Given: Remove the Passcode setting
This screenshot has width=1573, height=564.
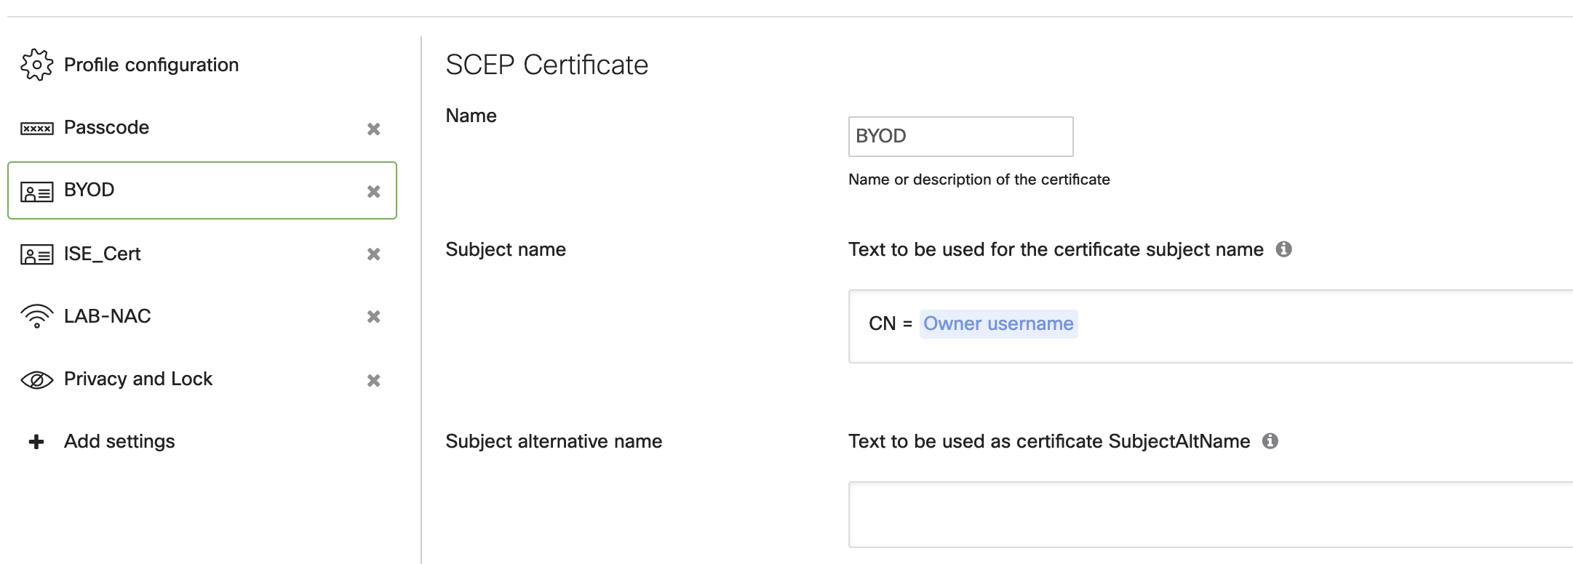Looking at the screenshot, I should [x=373, y=129].
